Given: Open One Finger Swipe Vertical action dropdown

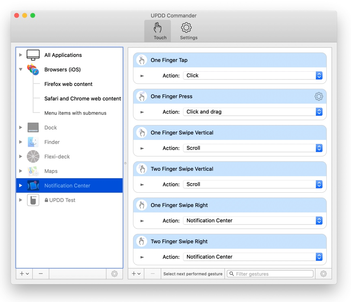Looking at the screenshot, I should pyautogui.click(x=253, y=148).
